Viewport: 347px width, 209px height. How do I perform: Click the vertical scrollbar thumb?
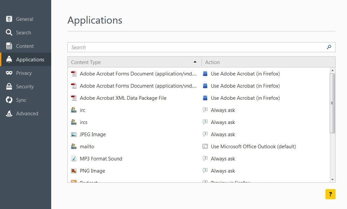tap(333, 103)
